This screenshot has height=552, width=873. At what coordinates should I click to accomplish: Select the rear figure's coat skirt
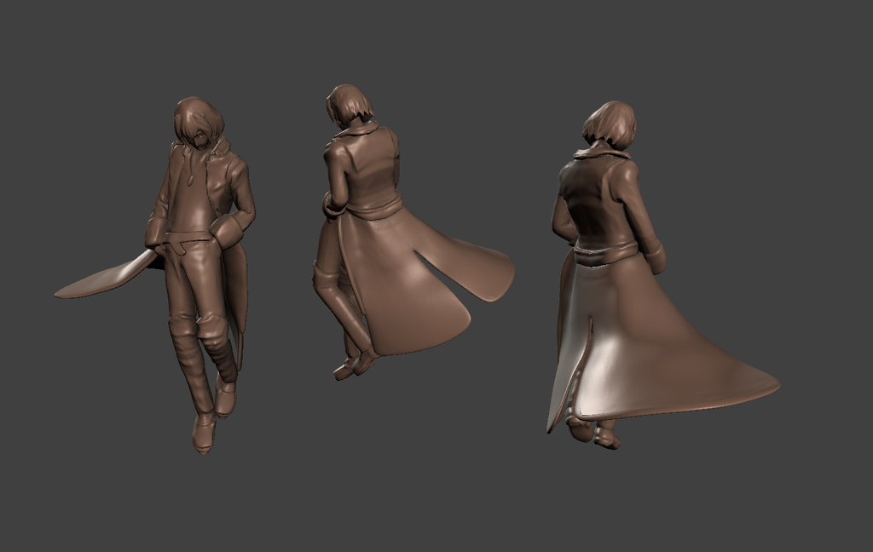656,341
